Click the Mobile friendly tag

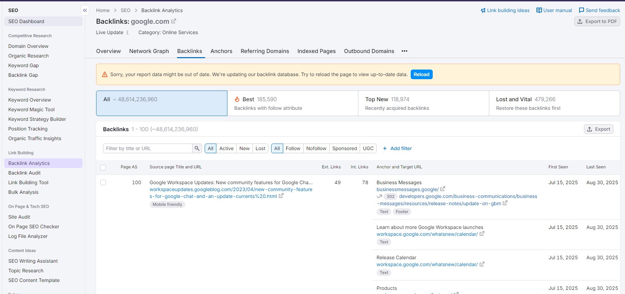click(167, 204)
